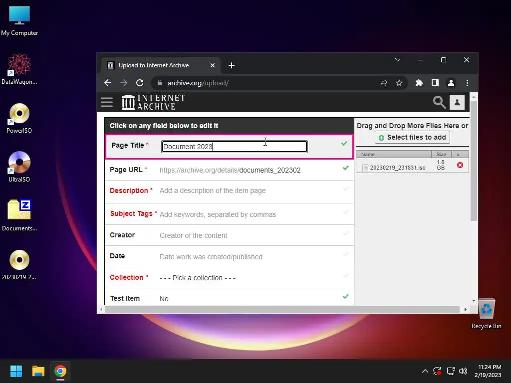
Task: Click the scroll down arrow
Action: 474,301
